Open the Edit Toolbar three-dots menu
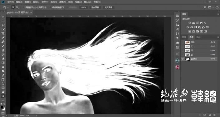 3,100
